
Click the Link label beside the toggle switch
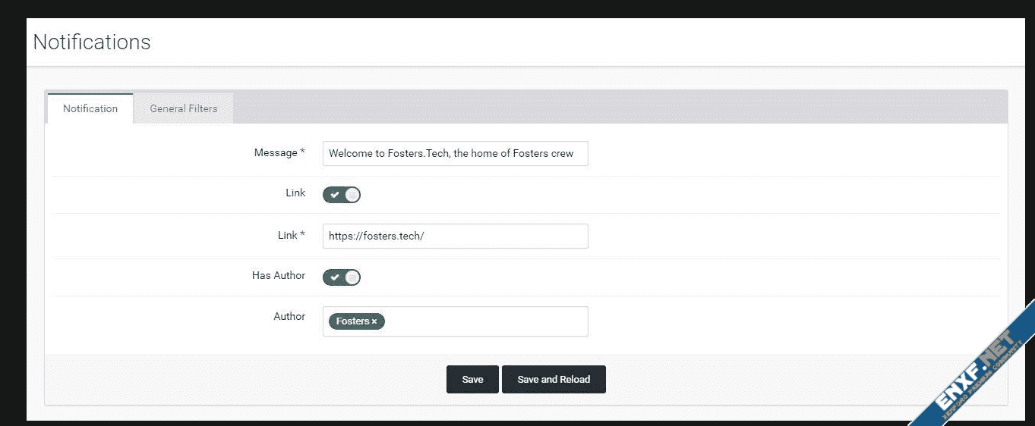coord(295,193)
